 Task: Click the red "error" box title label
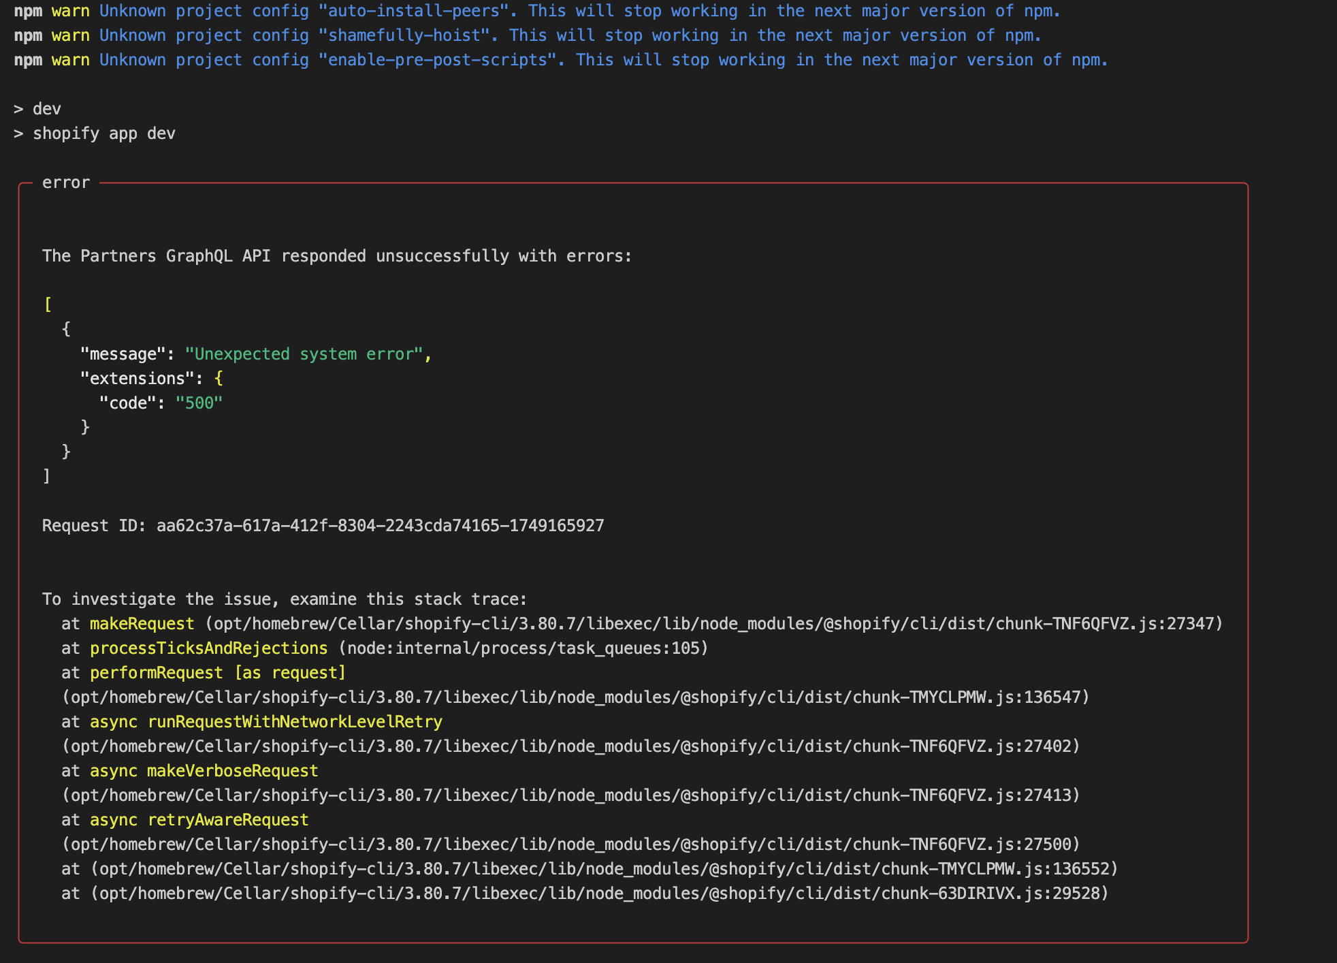click(65, 183)
